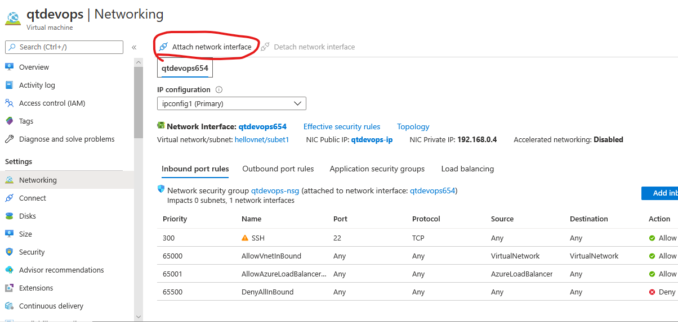
Task: Switch to Inbound port rules tab
Action: (x=195, y=169)
